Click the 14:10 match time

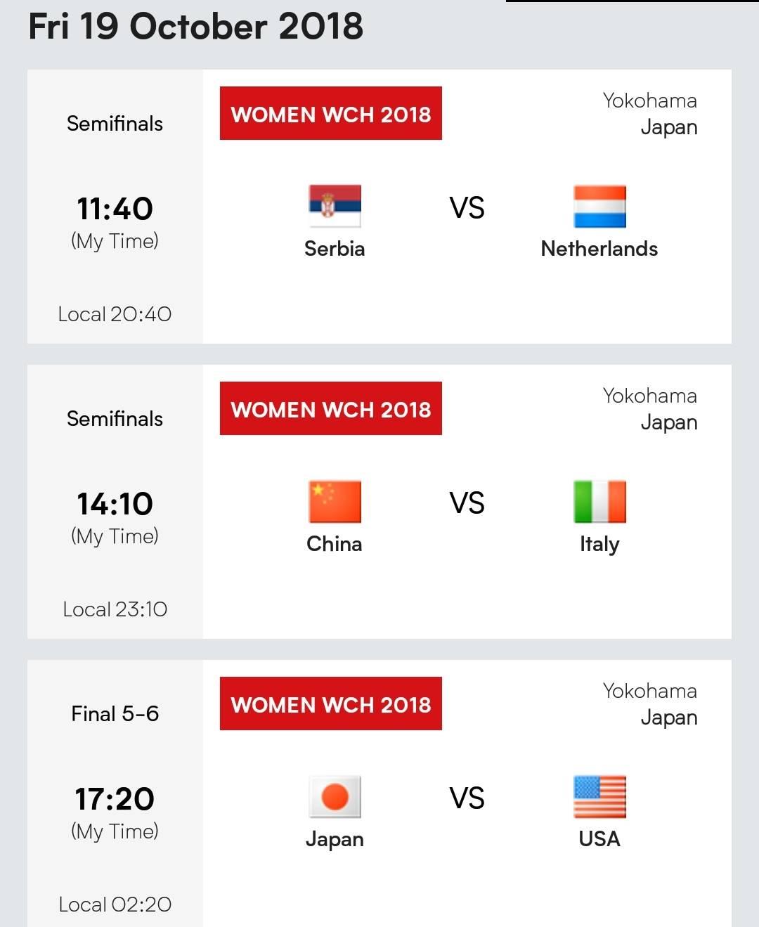pyautogui.click(x=115, y=504)
